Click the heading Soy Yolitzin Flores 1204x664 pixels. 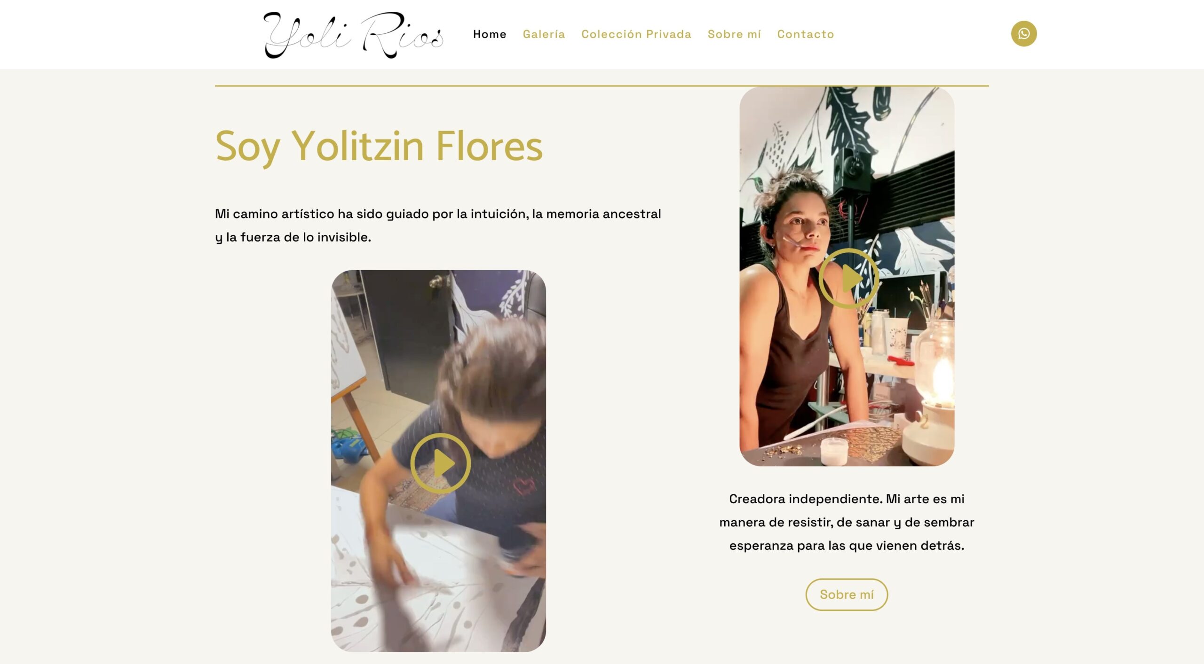(379, 147)
